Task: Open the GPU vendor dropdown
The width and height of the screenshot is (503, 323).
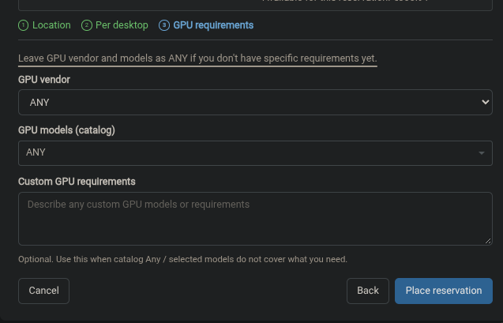Action: click(x=255, y=103)
